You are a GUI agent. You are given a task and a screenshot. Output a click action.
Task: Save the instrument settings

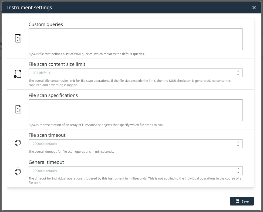pos(242,201)
